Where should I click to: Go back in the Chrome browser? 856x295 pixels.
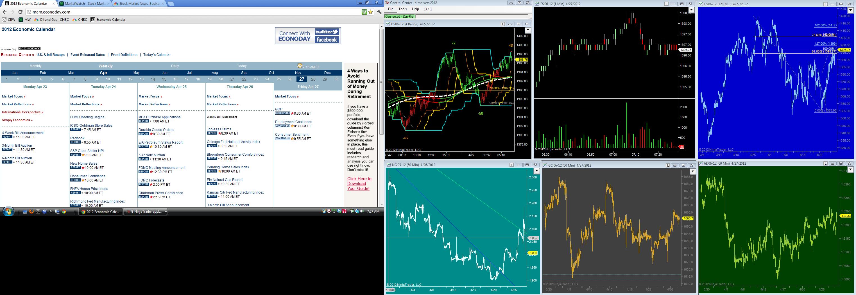(x=5, y=12)
